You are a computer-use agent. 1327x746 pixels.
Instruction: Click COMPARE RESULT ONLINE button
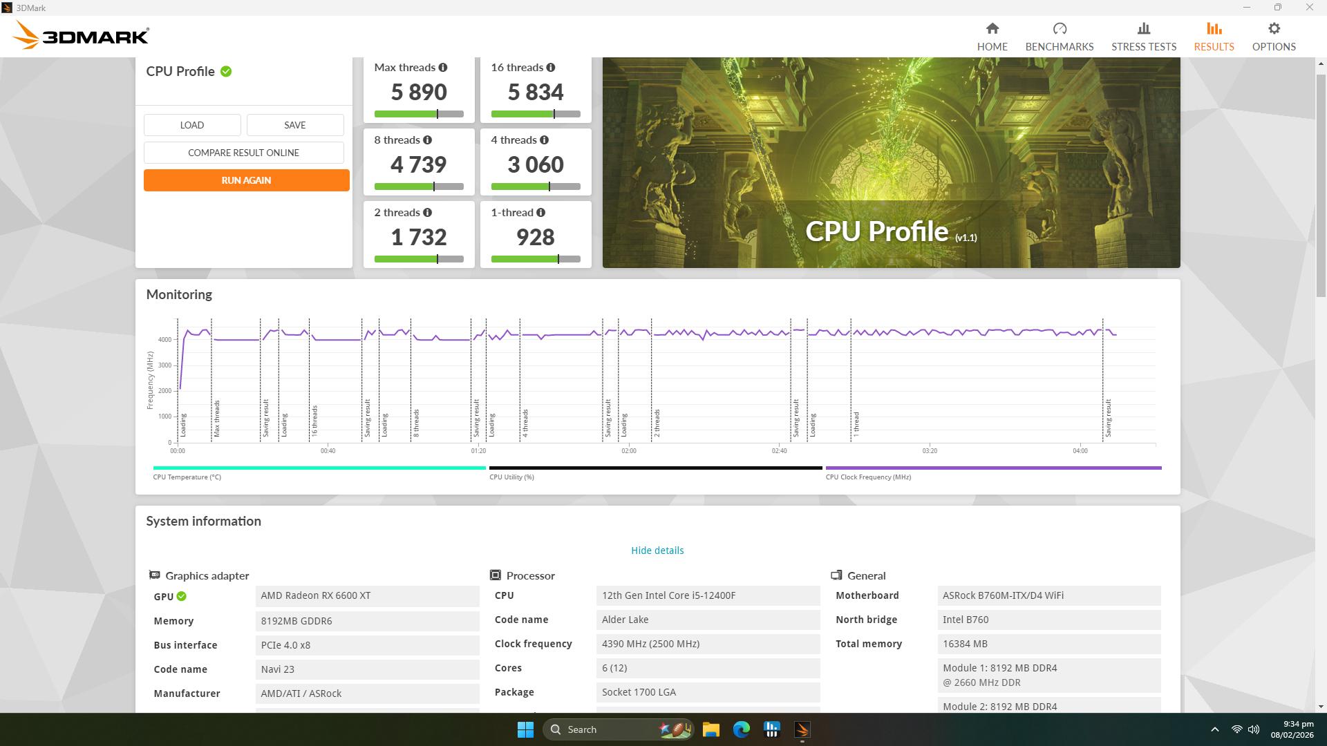click(x=244, y=153)
